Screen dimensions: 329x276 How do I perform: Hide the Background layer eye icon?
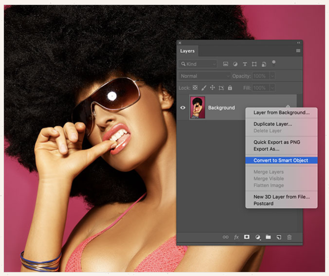coord(183,108)
